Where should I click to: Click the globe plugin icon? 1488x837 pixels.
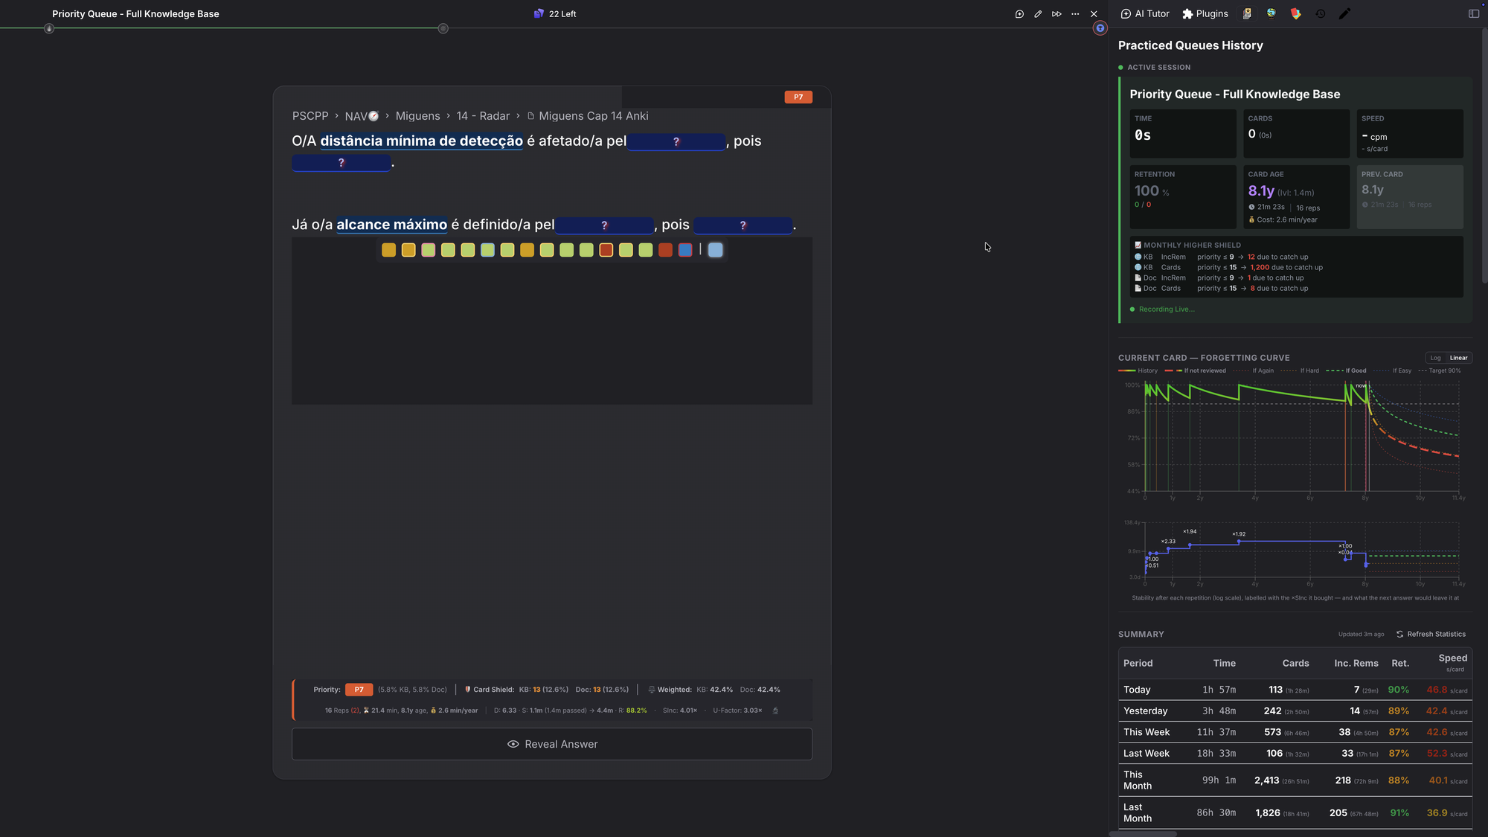[x=1271, y=13]
